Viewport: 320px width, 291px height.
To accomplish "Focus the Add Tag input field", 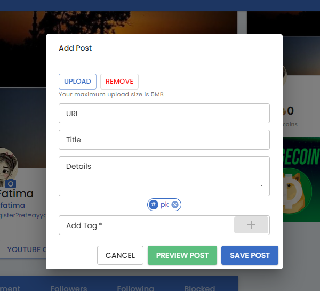I will click(x=146, y=225).
